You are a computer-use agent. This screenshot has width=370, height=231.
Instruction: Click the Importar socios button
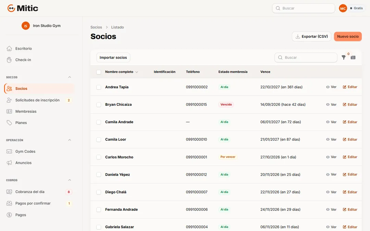click(x=113, y=57)
